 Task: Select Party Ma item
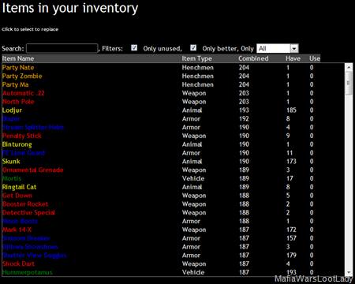point(15,84)
